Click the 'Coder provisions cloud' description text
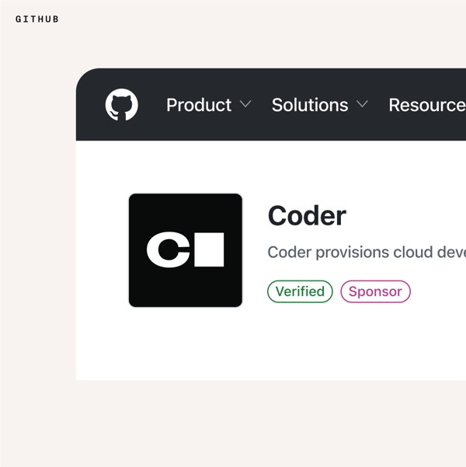 (x=367, y=253)
